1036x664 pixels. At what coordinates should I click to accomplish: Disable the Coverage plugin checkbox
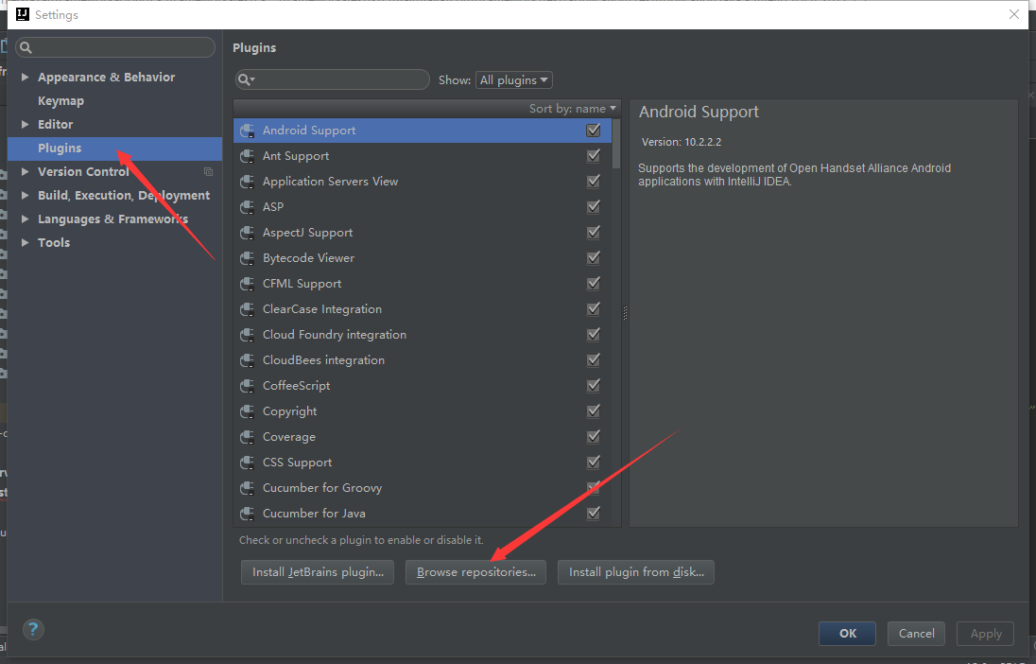click(x=594, y=436)
